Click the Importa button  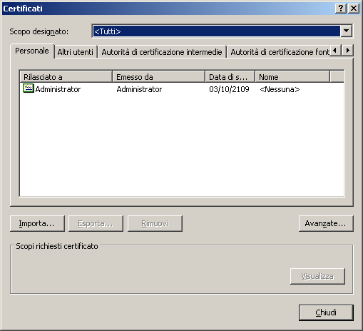37,223
